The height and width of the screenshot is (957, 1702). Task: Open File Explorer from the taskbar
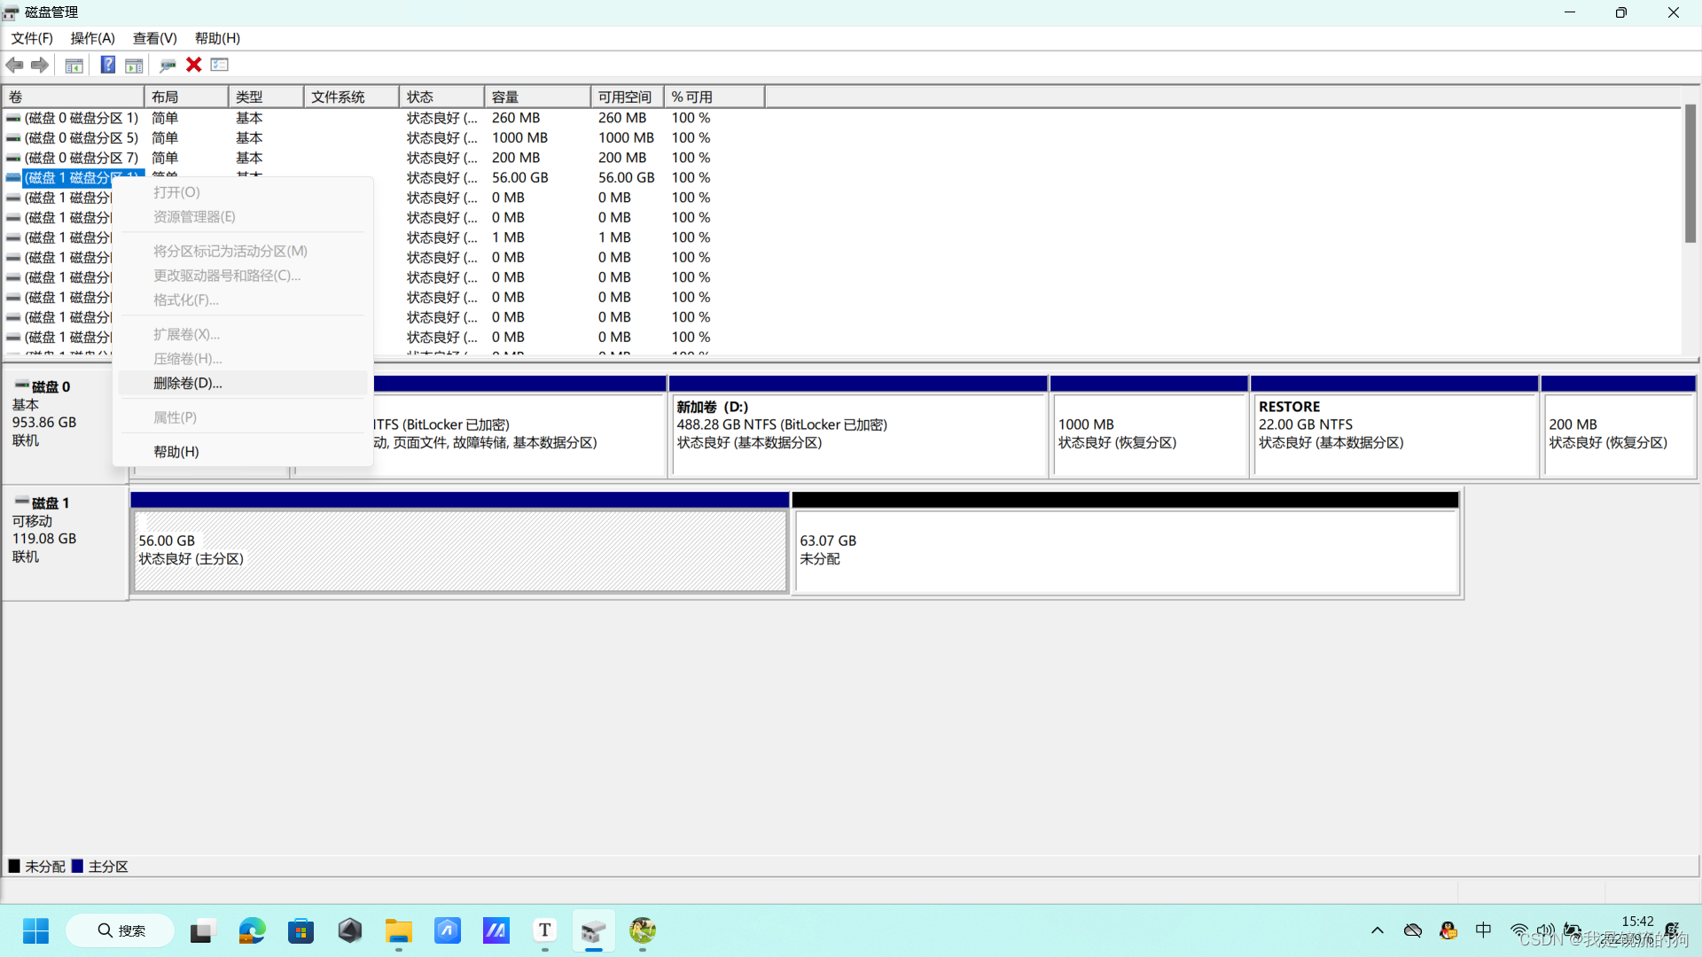point(398,930)
